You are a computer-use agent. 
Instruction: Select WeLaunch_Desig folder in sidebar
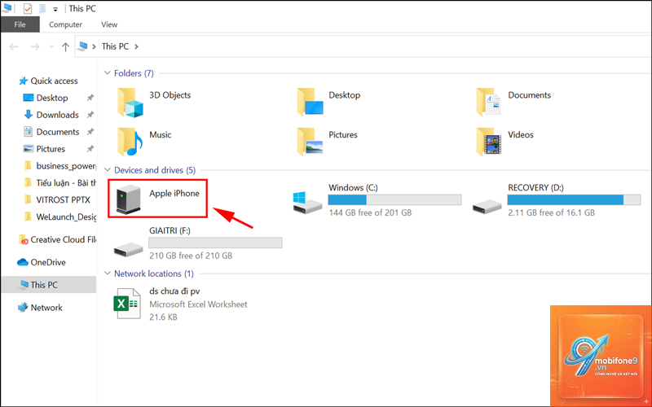point(66,217)
